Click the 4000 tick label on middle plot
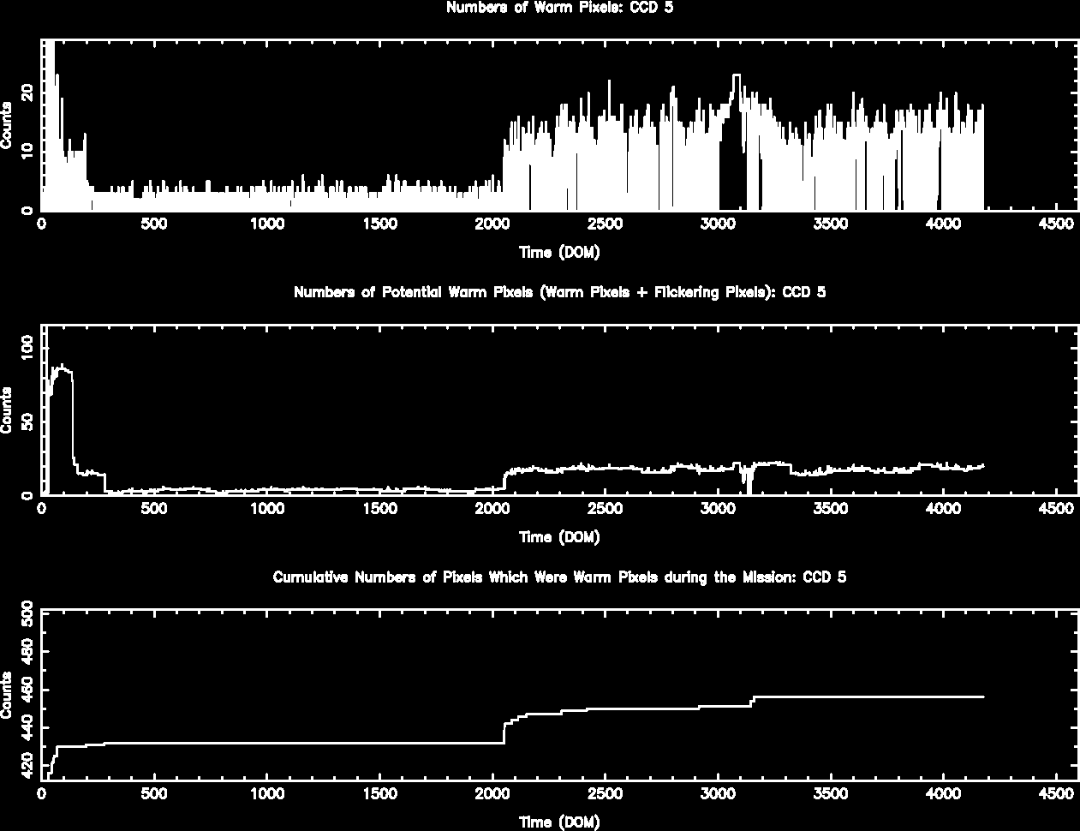Viewport: 1080px width, 831px height. (x=943, y=509)
